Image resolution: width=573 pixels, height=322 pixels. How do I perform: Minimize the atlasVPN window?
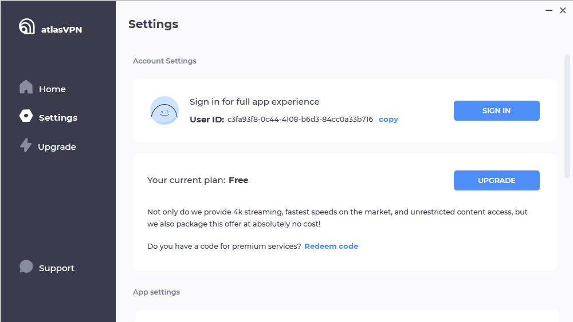(549, 10)
